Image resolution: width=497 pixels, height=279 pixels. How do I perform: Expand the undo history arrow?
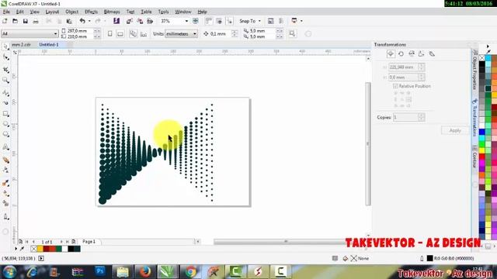click(89, 21)
